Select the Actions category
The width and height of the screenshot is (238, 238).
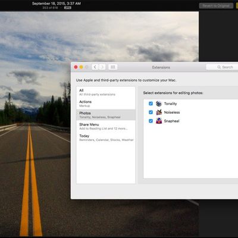coord(106,104)
